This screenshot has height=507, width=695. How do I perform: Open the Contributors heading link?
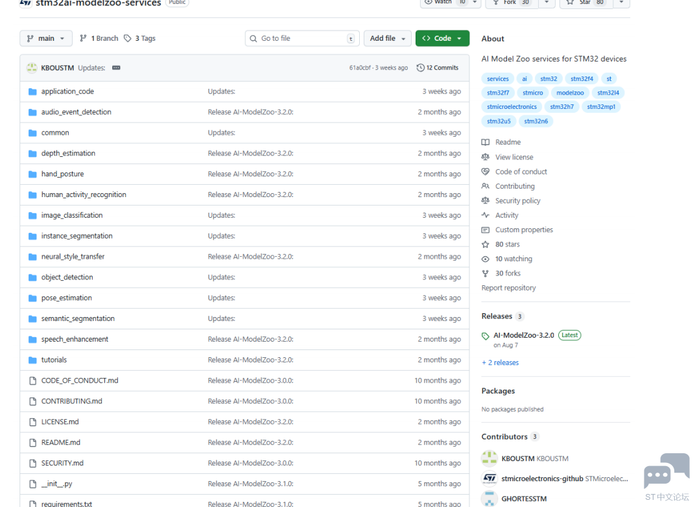coord(504,437)
